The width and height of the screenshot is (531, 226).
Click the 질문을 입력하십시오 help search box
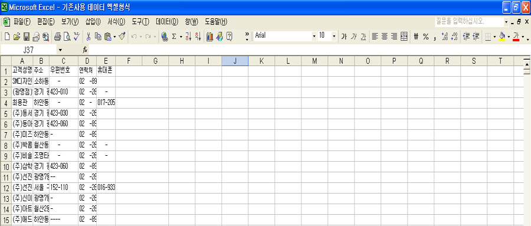point(470,22)
